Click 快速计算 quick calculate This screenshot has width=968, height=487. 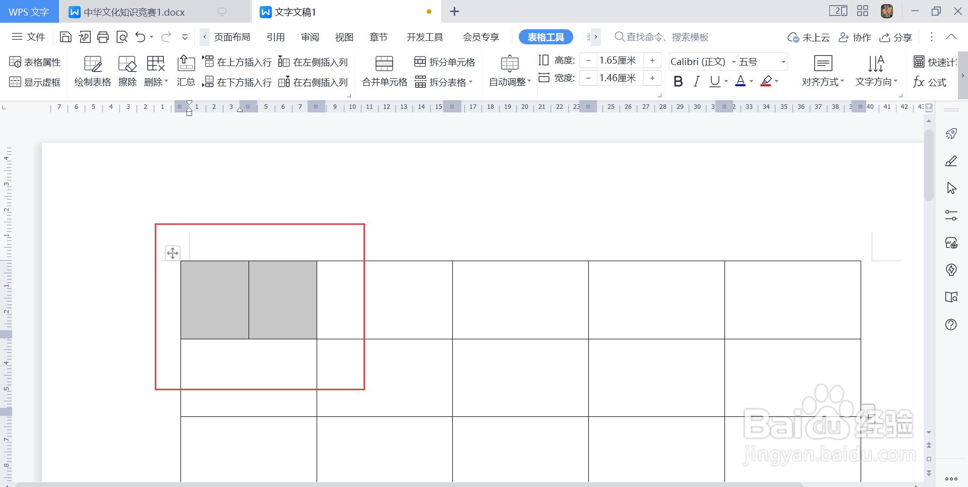tap(935, 62)
